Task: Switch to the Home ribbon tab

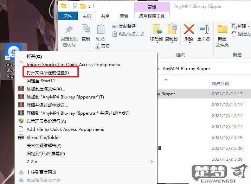Action: 87,16
